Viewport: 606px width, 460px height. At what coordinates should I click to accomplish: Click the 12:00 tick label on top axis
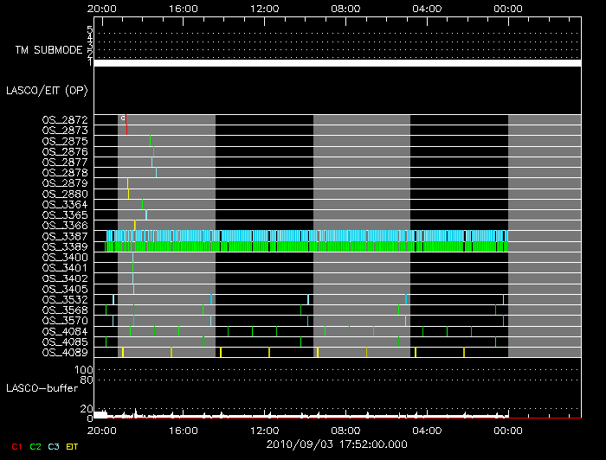263,8
